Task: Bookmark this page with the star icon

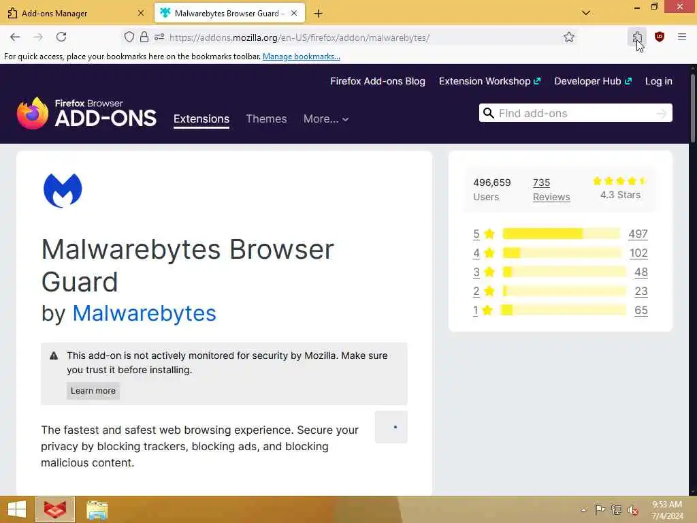Action: pyautogui.click(x=569, y=37)
